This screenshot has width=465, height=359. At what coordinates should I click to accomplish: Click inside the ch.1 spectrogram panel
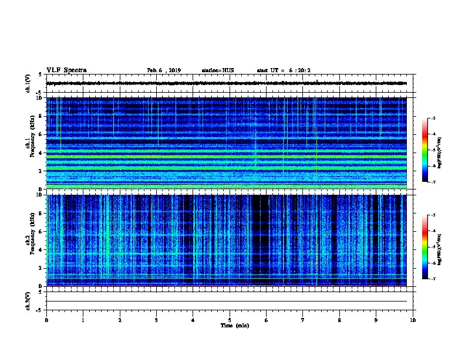227,143
